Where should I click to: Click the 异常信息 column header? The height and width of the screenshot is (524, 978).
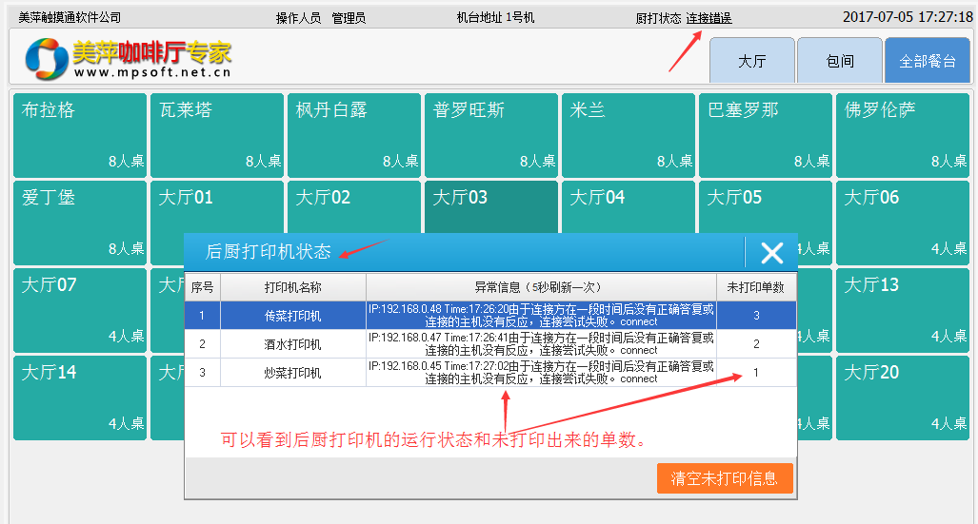point(540,287)
